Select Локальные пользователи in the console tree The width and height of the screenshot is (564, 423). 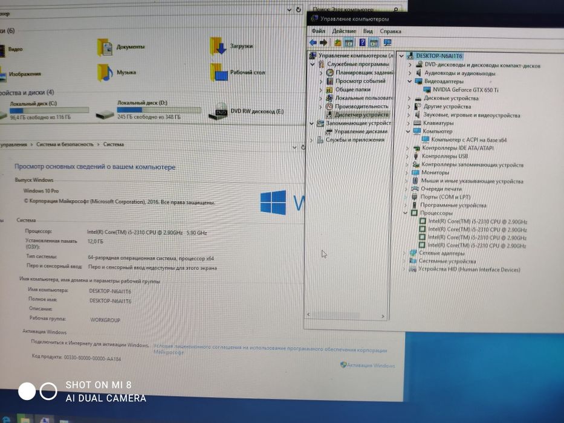364,98
